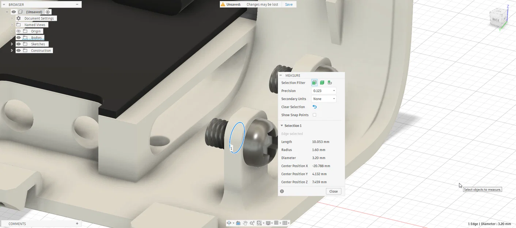
Task: Minimize the Browser panel with minus icon
Action: 77,4
